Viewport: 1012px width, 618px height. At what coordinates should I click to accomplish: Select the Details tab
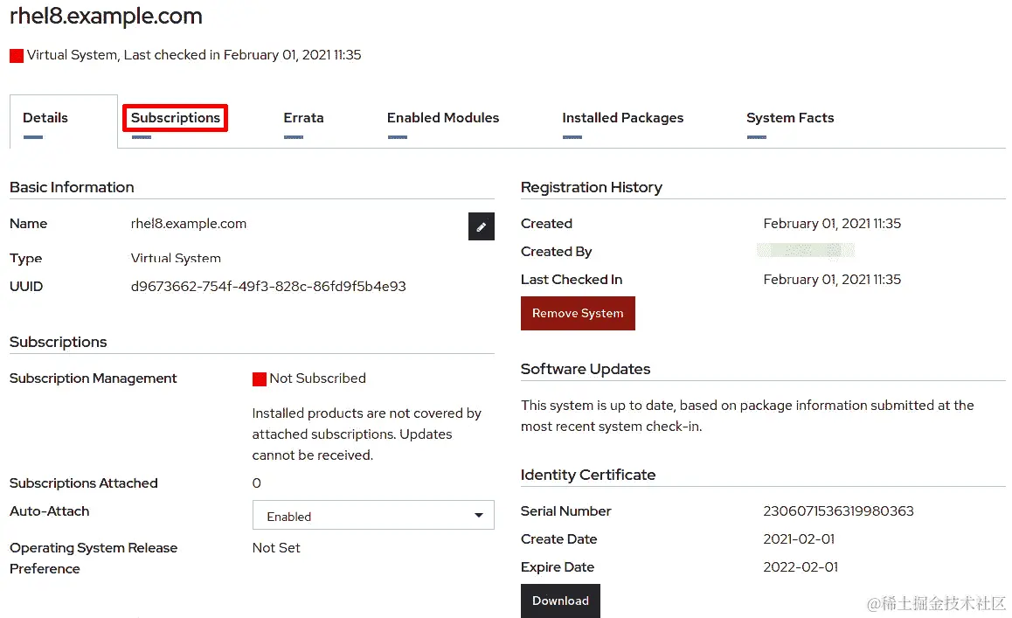point(44,117)
